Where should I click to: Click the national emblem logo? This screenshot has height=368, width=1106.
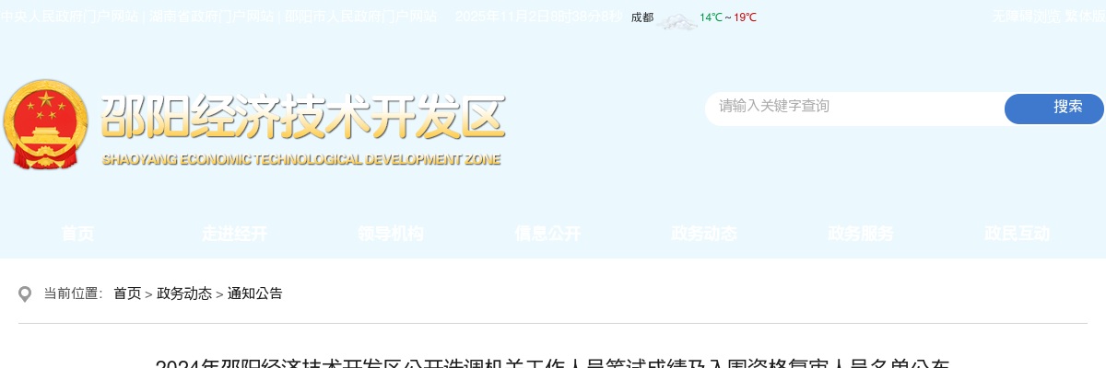[x=46, y=124]
